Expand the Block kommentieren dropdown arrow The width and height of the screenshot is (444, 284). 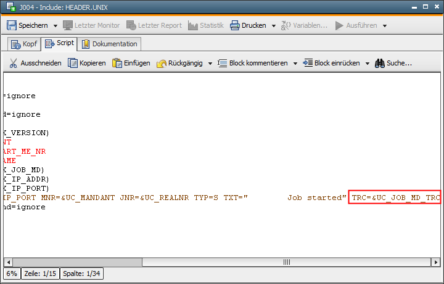click(295, 64)
